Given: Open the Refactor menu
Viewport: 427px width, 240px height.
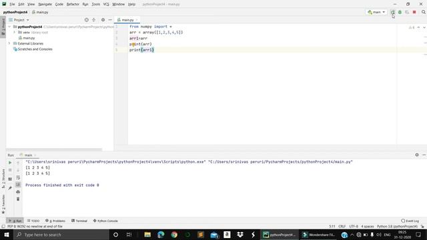Looking at the screenshot, I should (x=73, y=4).
